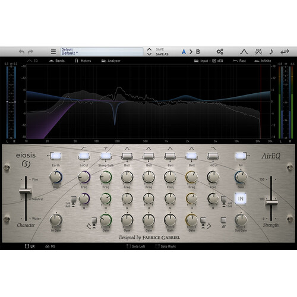
Task: Select the A comparison state
Action: coord(184,52)
